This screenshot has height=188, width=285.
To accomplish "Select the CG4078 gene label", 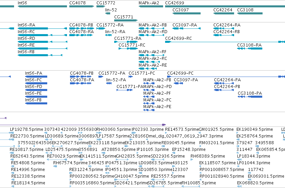I will (x=77, y=3).
